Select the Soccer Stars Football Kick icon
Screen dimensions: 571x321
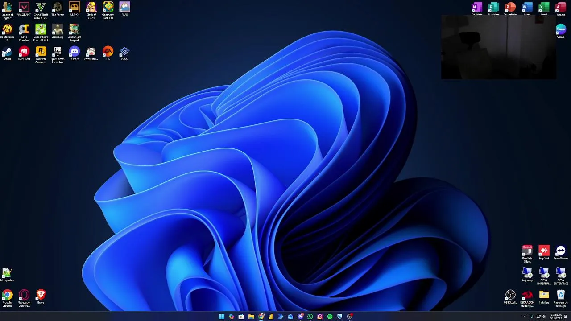pos(41,33)
